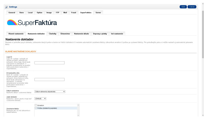Click the SuperFaktúra logo

32,23
